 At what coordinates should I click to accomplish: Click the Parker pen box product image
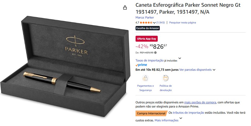[65, 66]
